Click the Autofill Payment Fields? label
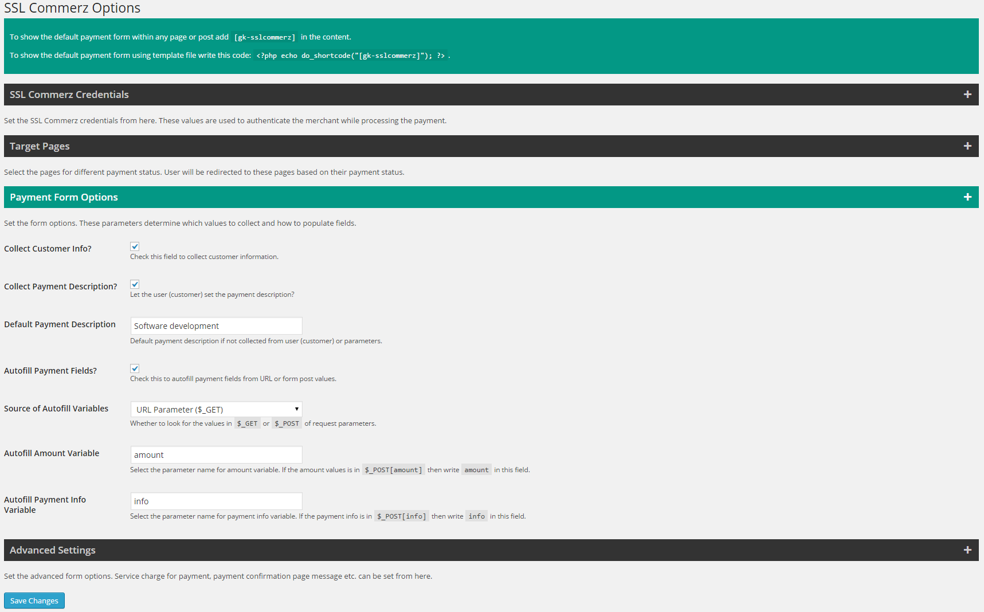 point(50,371)
